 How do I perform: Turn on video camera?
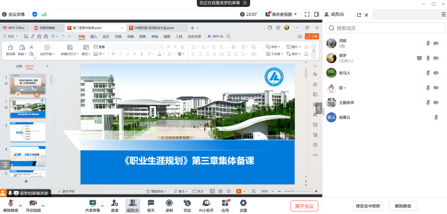point(33,203)
